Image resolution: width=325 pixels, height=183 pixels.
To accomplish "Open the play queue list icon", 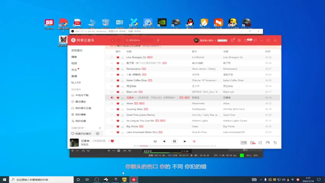I will (x=275, y=143).
